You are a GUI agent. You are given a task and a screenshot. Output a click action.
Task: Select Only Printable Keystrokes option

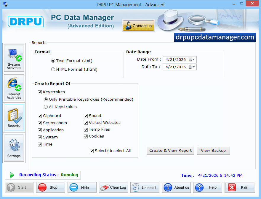(x=46, y=99)
